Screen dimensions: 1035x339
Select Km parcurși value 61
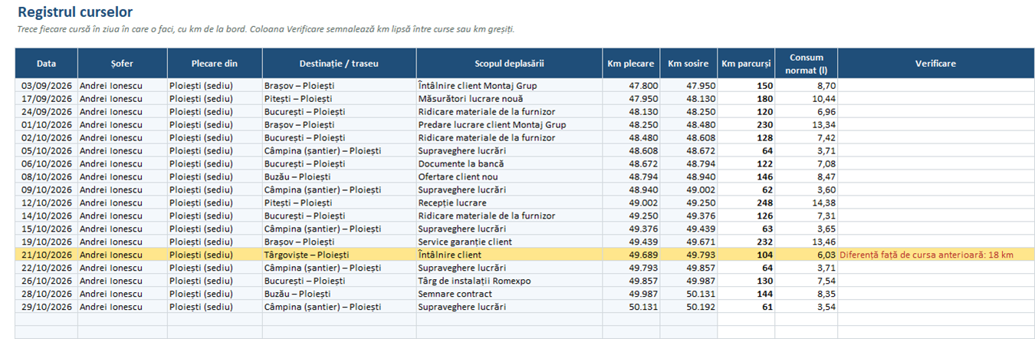tap(746, 307)
